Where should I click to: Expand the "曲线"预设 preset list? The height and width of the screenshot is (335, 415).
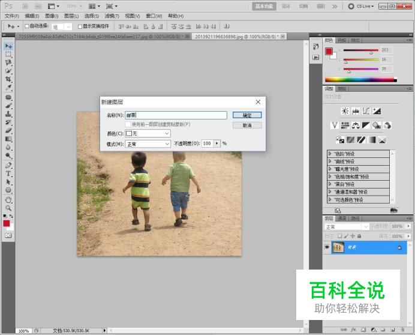coord(330,161)
